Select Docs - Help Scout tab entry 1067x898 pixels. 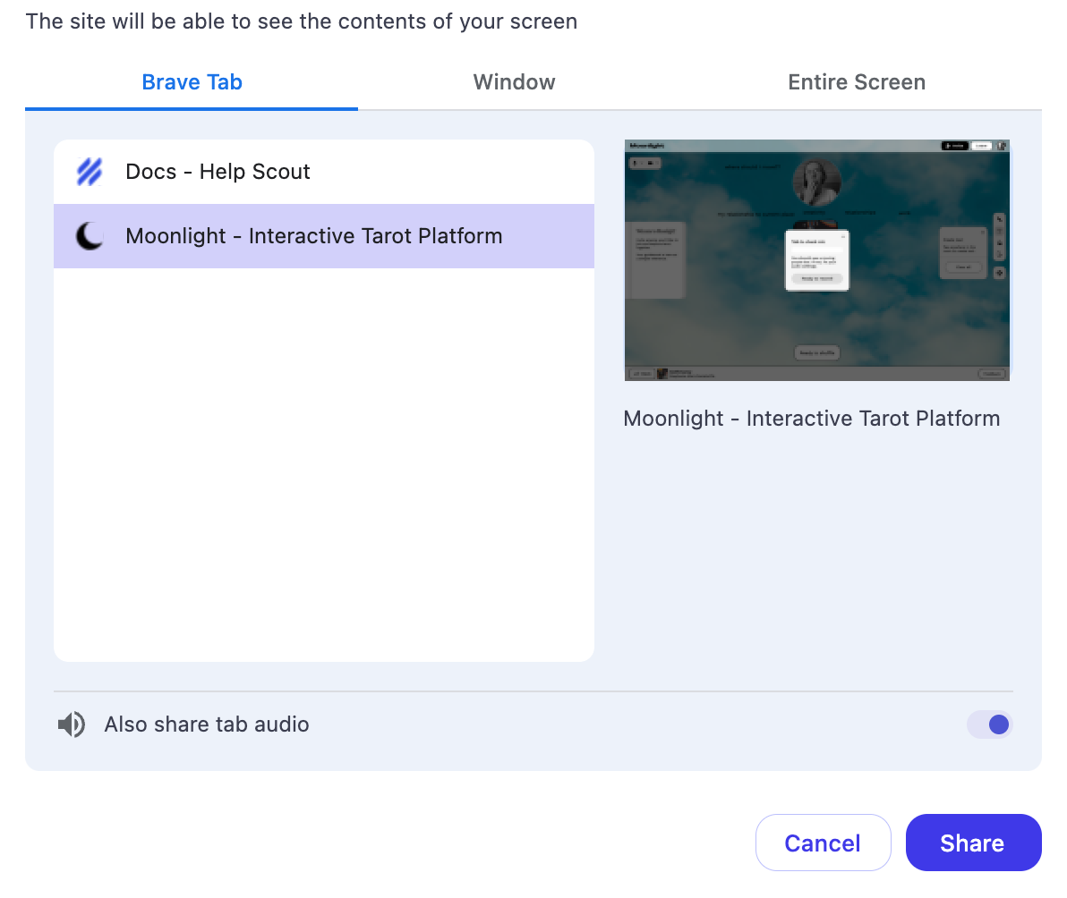click(x=324, y=172)
